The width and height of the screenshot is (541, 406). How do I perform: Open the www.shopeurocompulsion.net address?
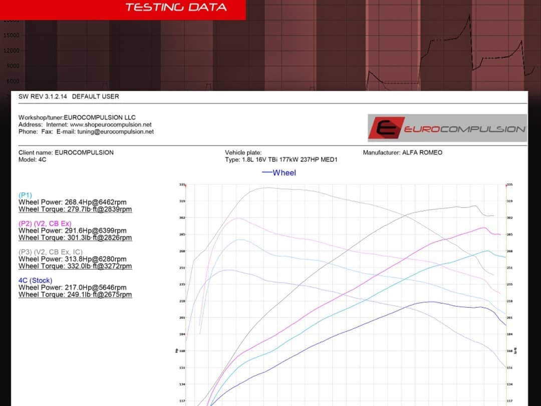click(x=111, y=125)
